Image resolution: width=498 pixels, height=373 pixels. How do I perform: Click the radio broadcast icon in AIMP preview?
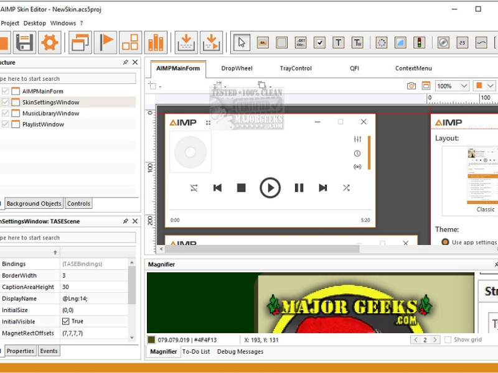click(357, 167)
